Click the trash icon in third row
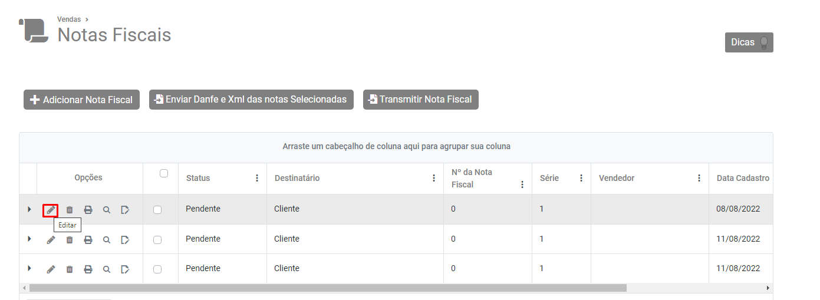Viewport: 820px width, 300px height. [x=70, y=269]
